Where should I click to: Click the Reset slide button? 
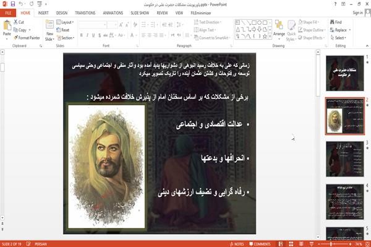pyautogui.click(x=63, y=30)
